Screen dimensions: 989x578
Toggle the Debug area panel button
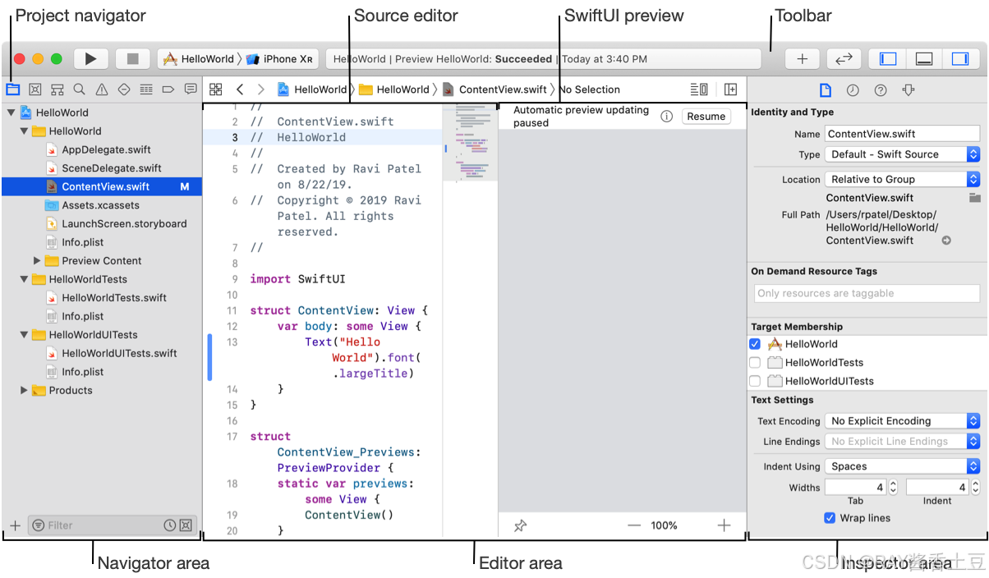(x=924, y=59)
